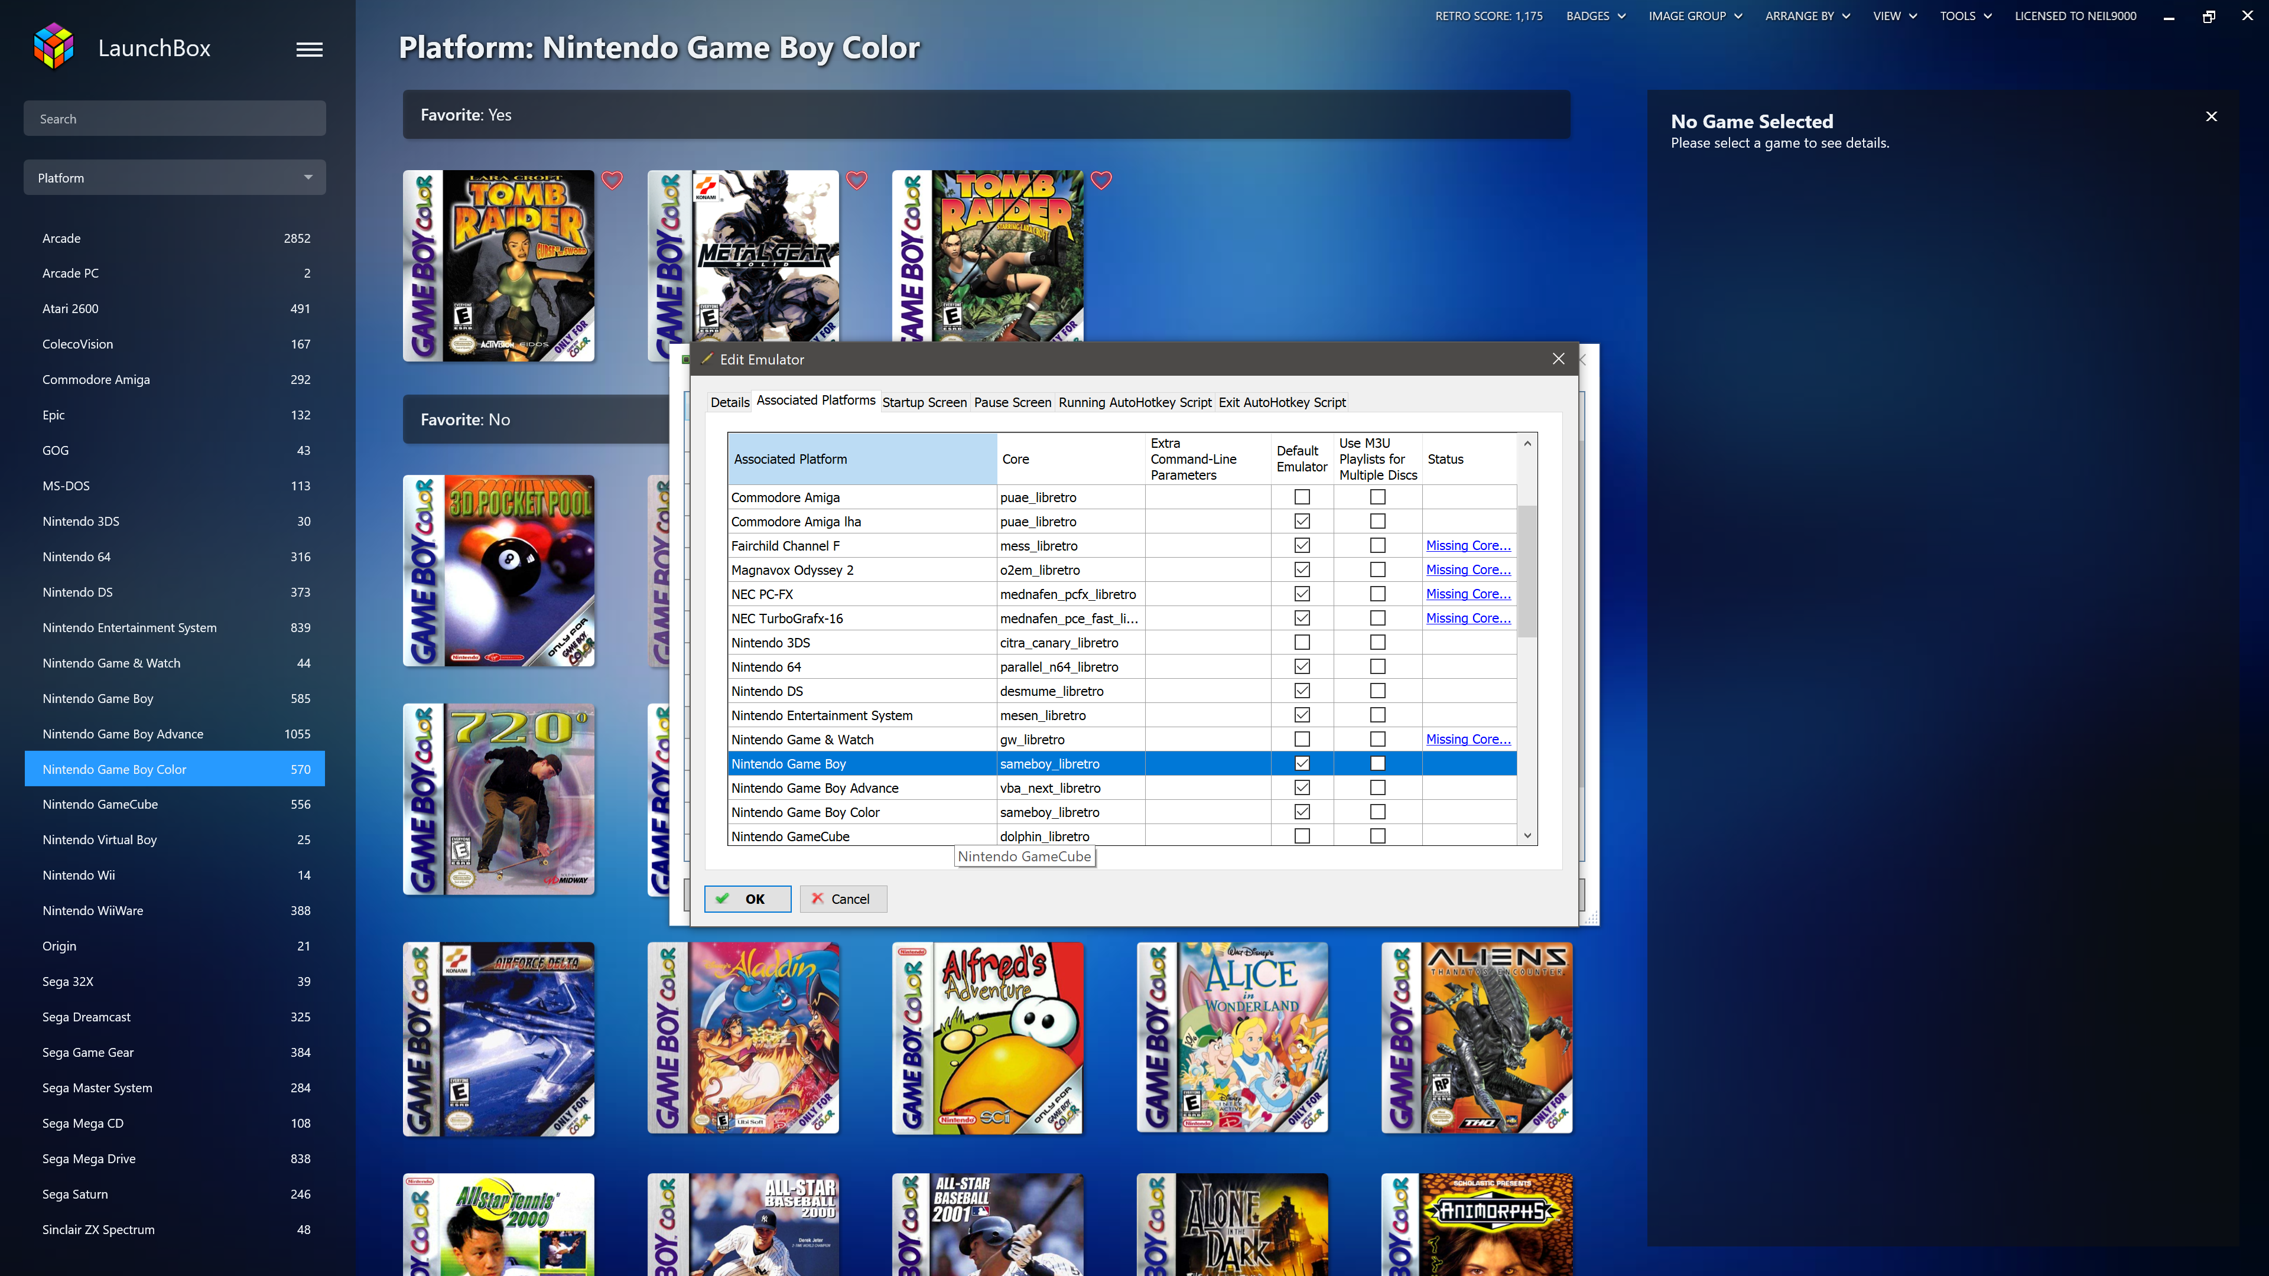
Task: Toggle favorite heart on second Tomb Raider game
Action: (x=1101, y=181)
